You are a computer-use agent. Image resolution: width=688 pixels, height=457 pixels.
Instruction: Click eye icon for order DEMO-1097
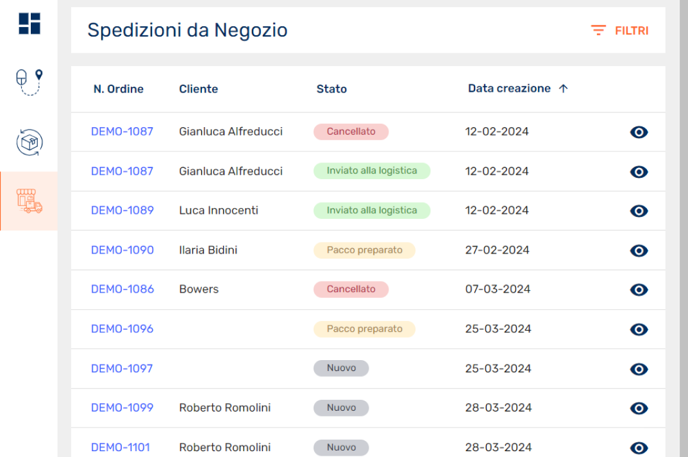point(639,369)
